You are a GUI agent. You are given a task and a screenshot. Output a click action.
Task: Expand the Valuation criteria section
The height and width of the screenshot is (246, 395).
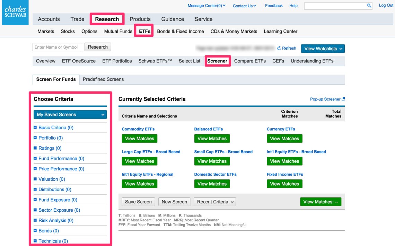49,179
